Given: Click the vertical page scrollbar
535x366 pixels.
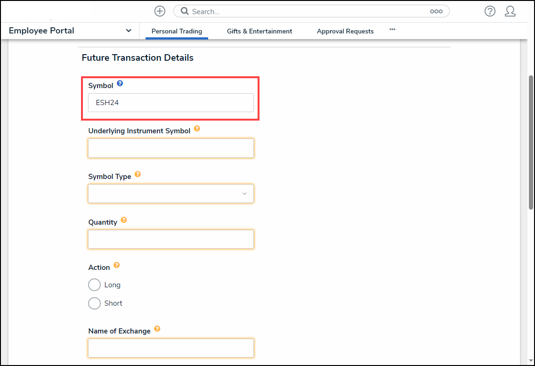Looking at the screenshot, I should pos(531,141).
